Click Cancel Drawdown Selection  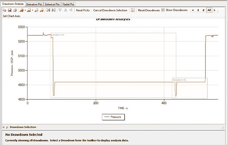pyautogui.click(x=110, y=10)
